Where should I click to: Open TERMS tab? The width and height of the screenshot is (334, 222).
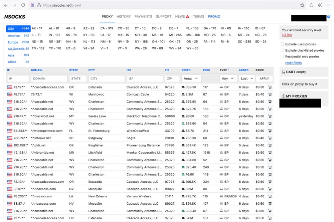click(x=198, y=17)
